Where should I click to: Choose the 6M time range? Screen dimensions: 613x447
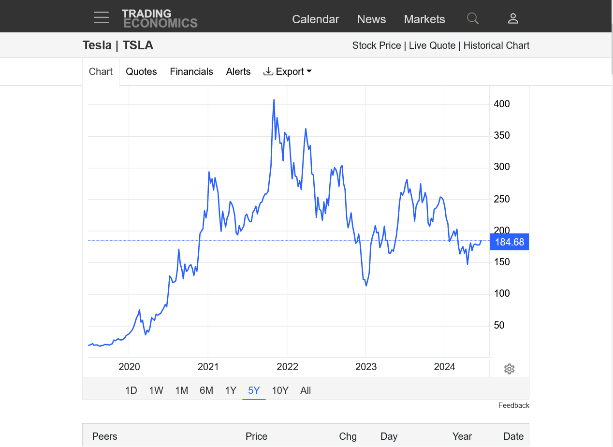point(206,390)
